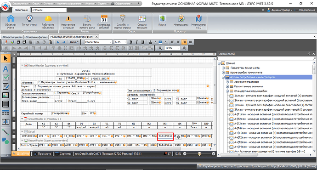Set text alignment to right
Screen dimensions: 317x170
(x=184, y=42)
